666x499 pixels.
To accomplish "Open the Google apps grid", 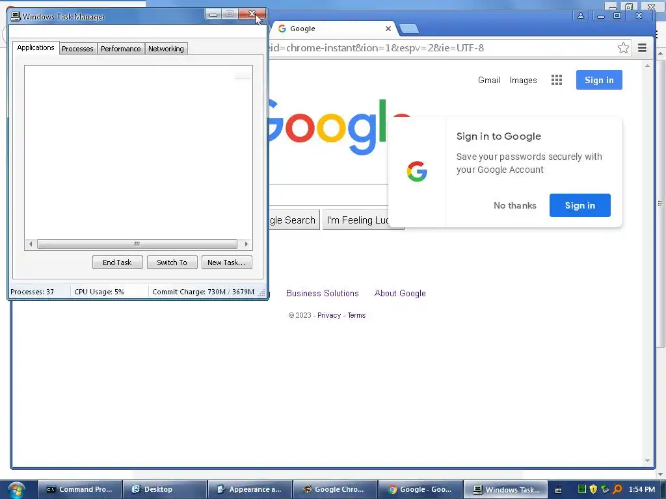I will [557, 80].
